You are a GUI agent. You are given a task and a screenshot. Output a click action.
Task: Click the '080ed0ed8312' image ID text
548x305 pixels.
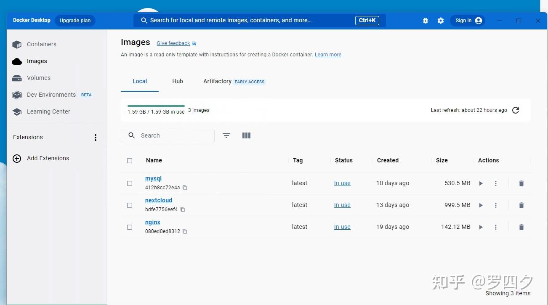coord(162,231)
